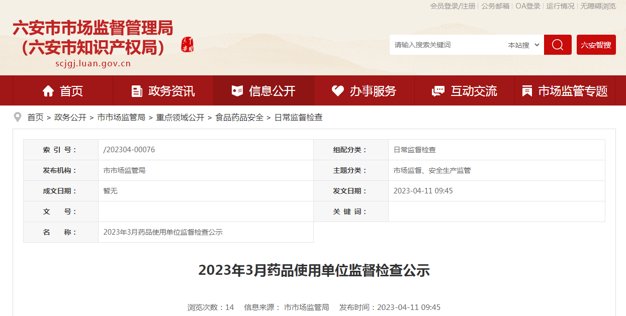626x316 pixels.
Task: Open the 公务邮箱 link at top
Action: pos(495,6)
